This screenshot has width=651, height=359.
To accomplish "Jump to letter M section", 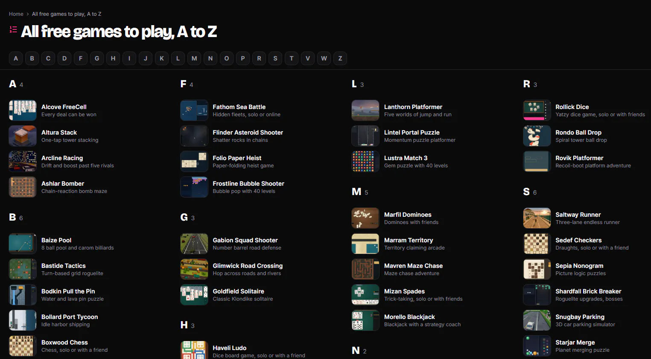I will [x=194, y=58].
